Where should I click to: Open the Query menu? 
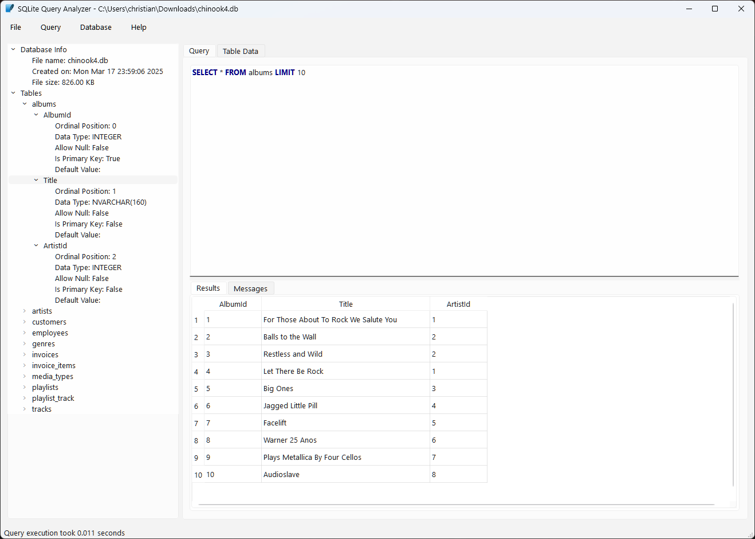pyautogui.click(x=50, y=27)
